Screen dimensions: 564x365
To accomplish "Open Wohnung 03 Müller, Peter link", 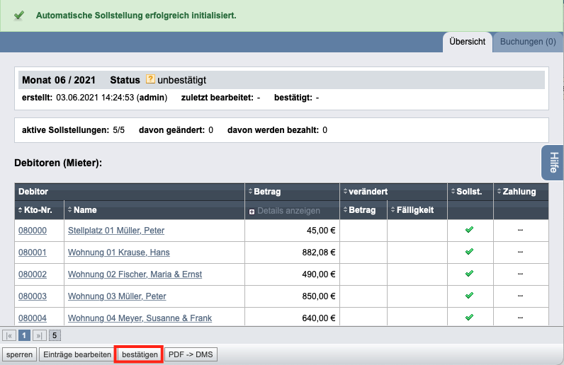I will pos(117,296).
